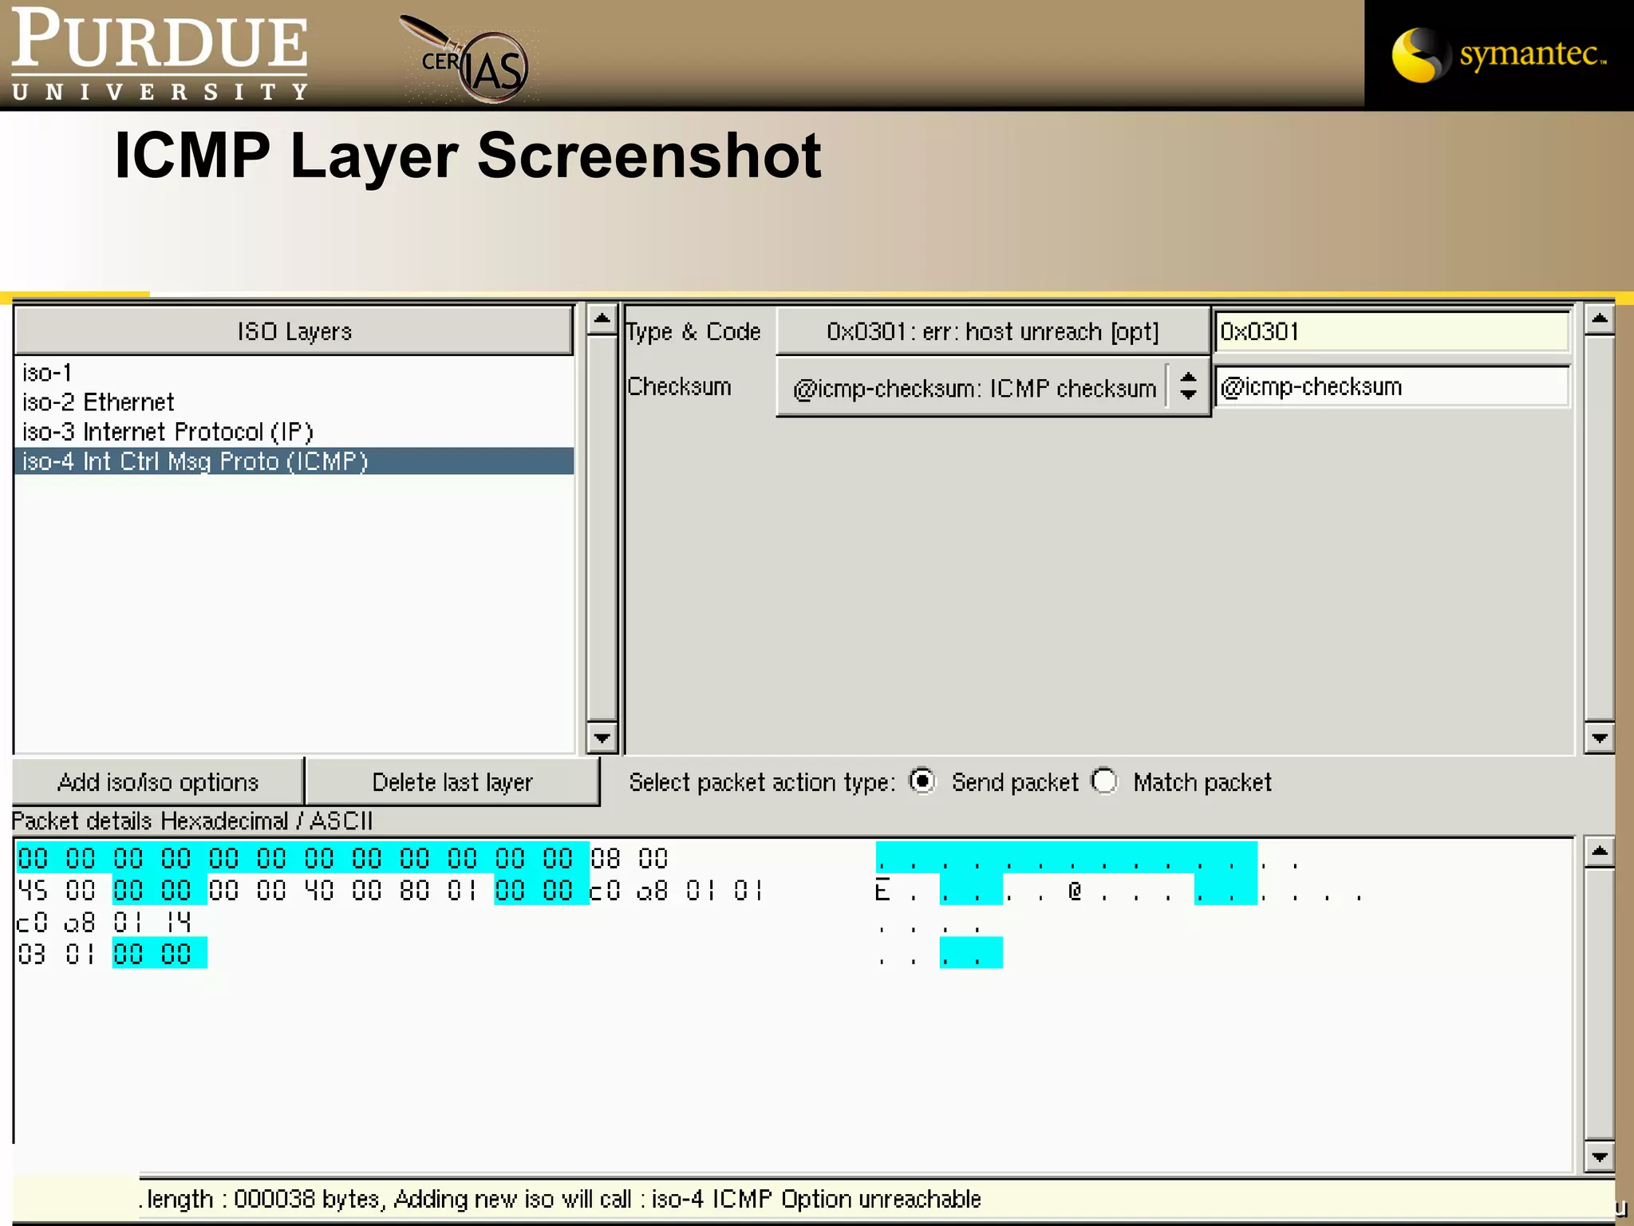Image resolution: width=1634 pixels, height=1226 pixels.
Task: Click hex bytes '08 00' in first row
Action: point(630,859)
